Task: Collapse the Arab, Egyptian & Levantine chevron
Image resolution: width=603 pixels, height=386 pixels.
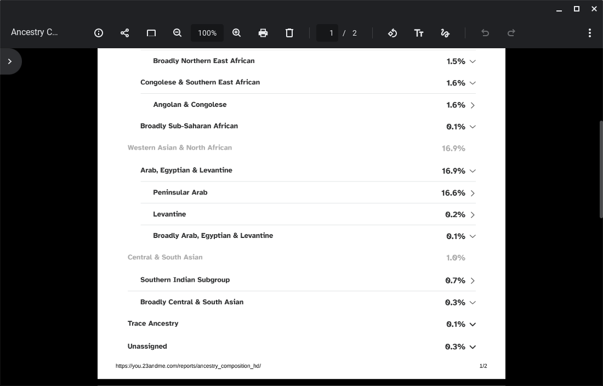Action: (x=473, y=171)
